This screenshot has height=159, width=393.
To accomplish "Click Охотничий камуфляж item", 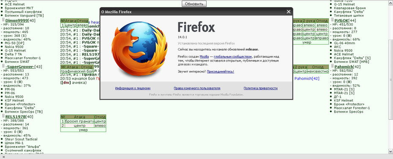I will [23, 151].
